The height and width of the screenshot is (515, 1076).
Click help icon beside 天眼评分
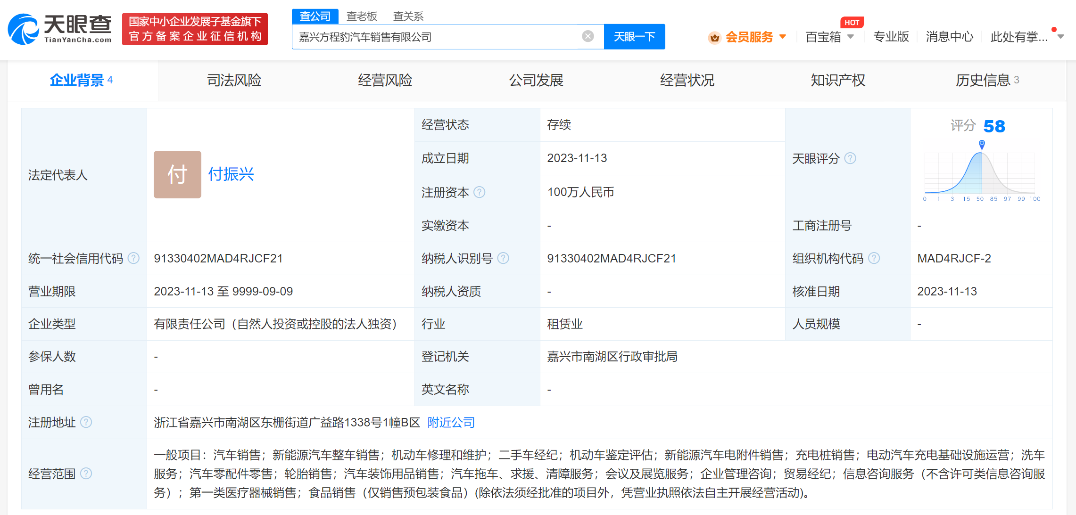click(x=850, y=158)
